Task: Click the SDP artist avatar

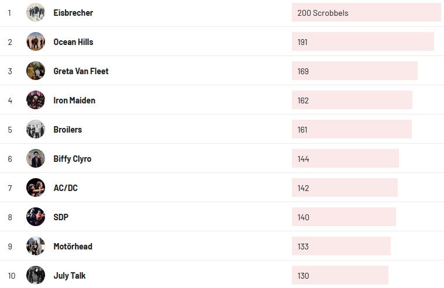Action: pyautogui.click(x=36, y=217)
